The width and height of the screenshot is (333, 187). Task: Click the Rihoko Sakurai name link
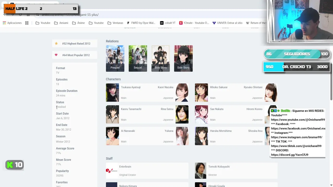pos(219,87)
